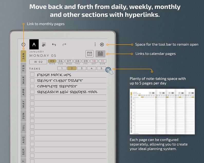Undo the last stroke
The width and height of the screenshot is (204, 163).
click(54, 45)
